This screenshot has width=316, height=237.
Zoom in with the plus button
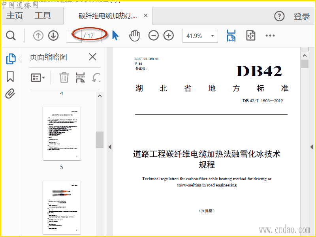[169, 36]
